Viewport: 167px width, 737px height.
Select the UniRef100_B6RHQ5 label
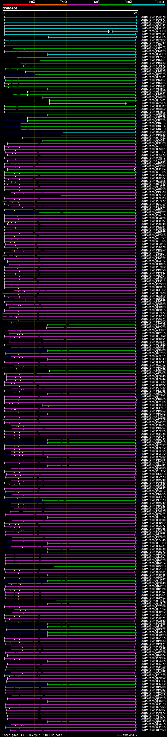pos(153,370)
